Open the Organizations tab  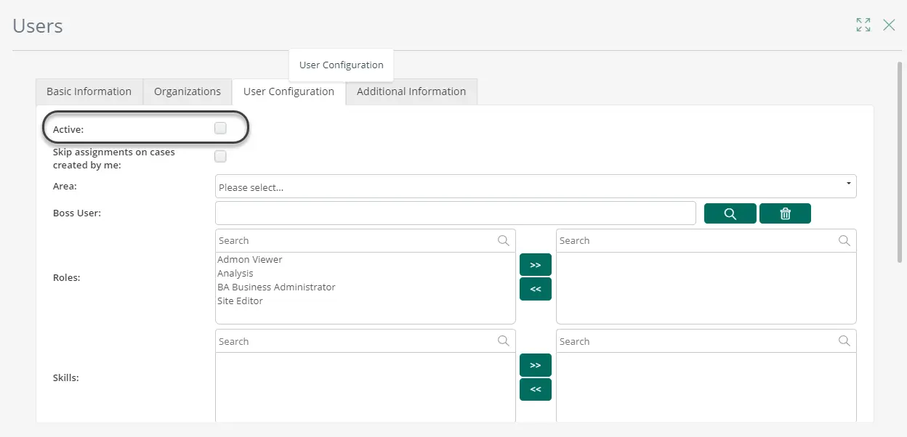point(188,91)
